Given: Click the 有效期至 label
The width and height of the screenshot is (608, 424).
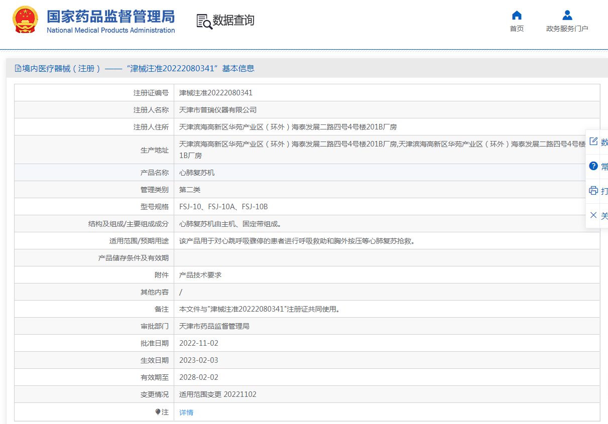Looking at the screenshot, I should tap(155, 377).
